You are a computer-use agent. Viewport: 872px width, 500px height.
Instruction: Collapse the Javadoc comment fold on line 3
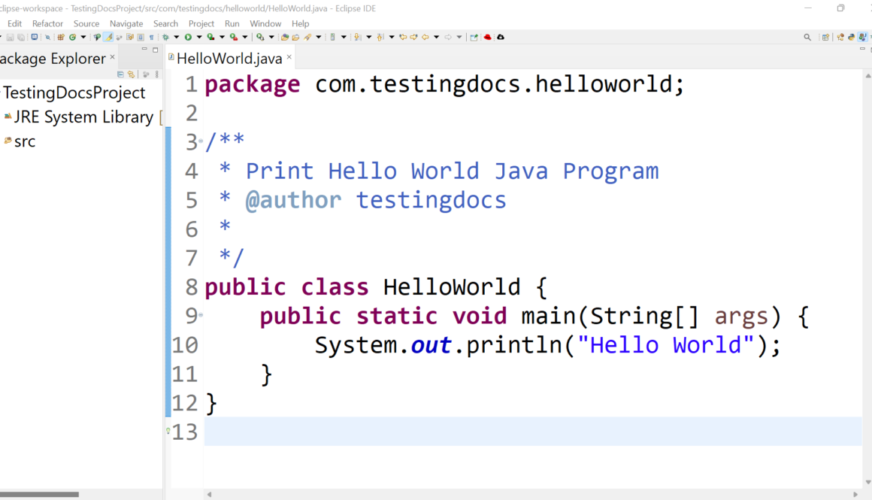pos(201,141)
